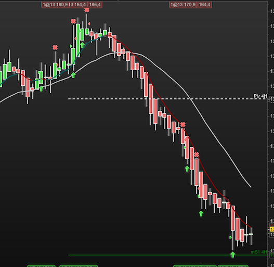Select the '1@13 170,9' order label
The image size is (274, 267).
point(182,5)
